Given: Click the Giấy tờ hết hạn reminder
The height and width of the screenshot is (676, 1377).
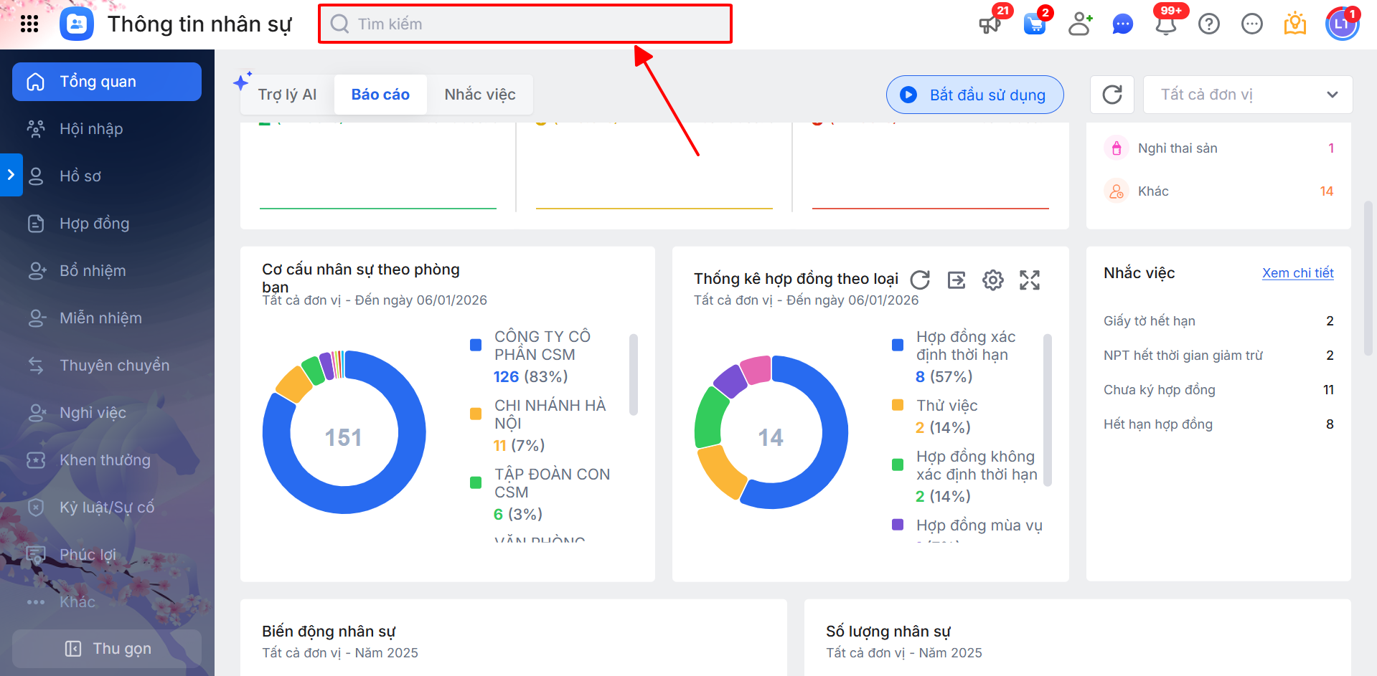Looking at the screenshot, I should [1218, 321].
